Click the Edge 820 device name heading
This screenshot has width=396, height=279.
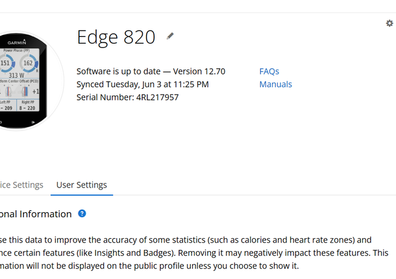click(116, 37)
